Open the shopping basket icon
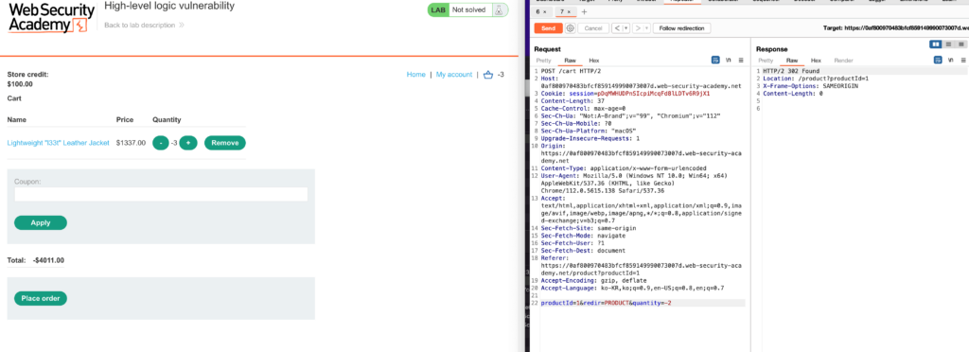The height and width of the screenshot is (352, 969). coord(489,75)
